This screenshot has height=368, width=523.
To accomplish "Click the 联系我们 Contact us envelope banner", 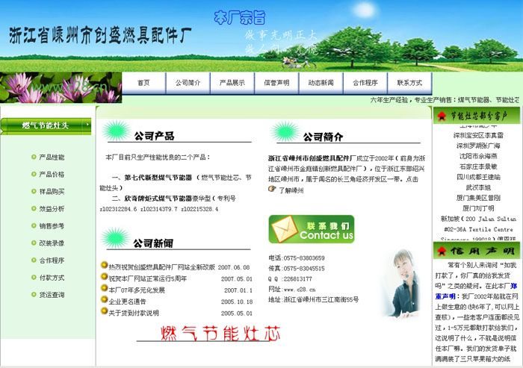I will click(311, 229).
